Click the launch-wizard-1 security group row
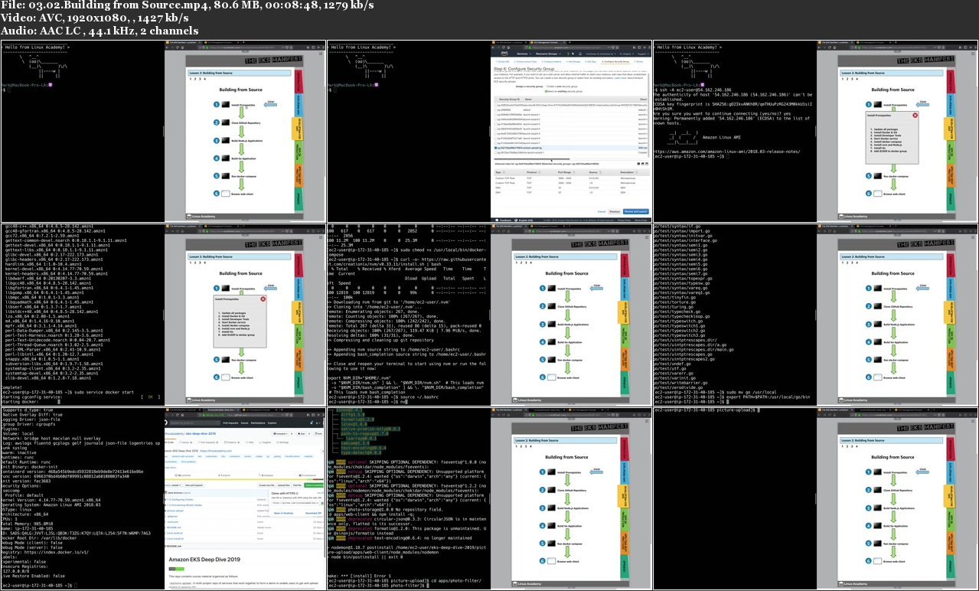The height and width of the screenshot is (591, 979). (570, 115)
